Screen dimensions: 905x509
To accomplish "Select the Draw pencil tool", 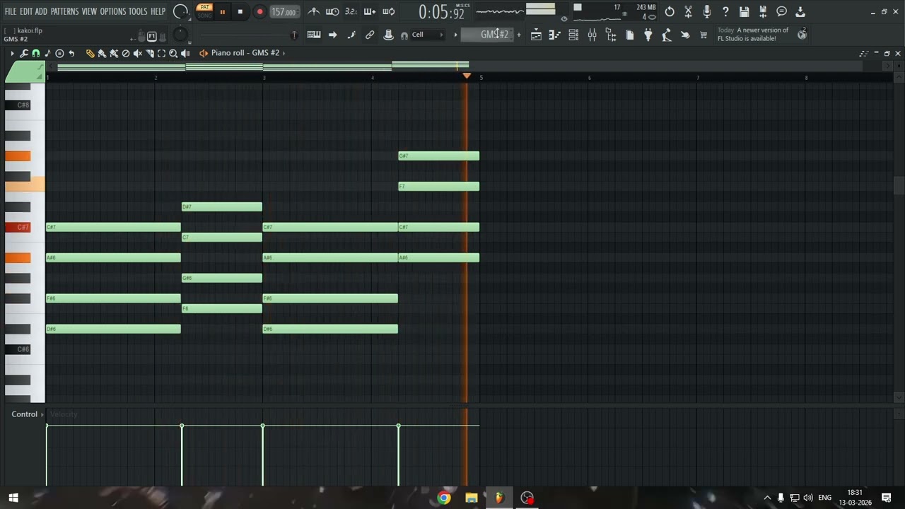I will pyautogui.click(x=90, y=53).
